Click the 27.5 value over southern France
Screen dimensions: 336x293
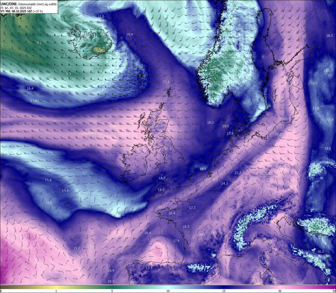coord(214,233)
